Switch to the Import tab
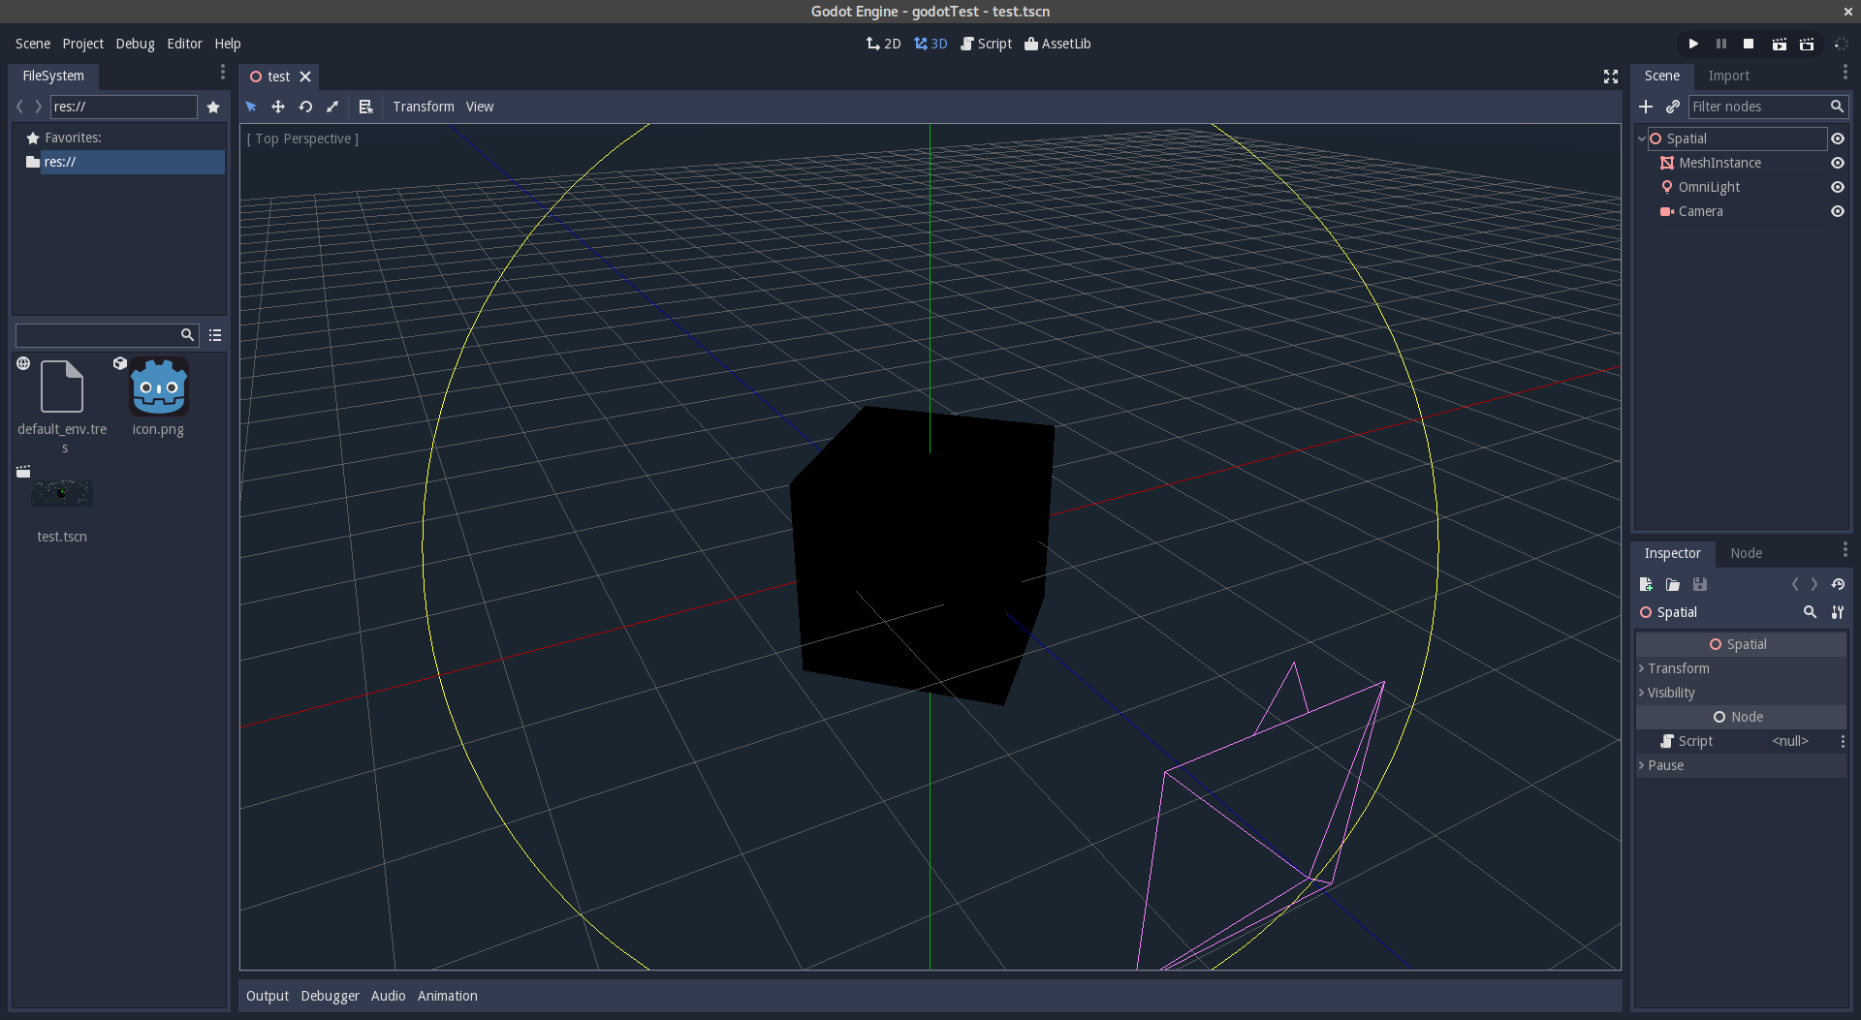Screen dimensions: 1861x1020 (1728, 76)
